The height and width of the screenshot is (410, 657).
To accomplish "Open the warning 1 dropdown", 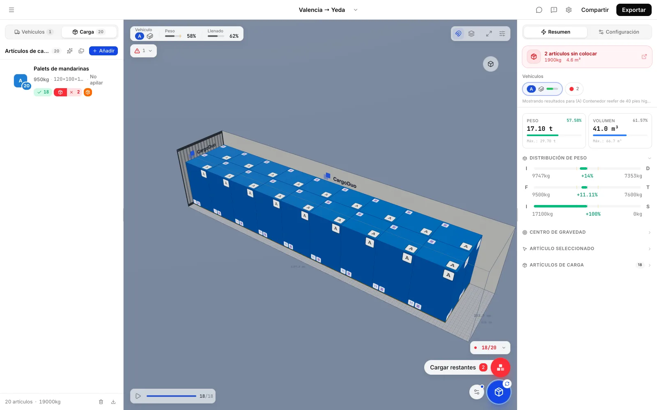I will [143, 51].
